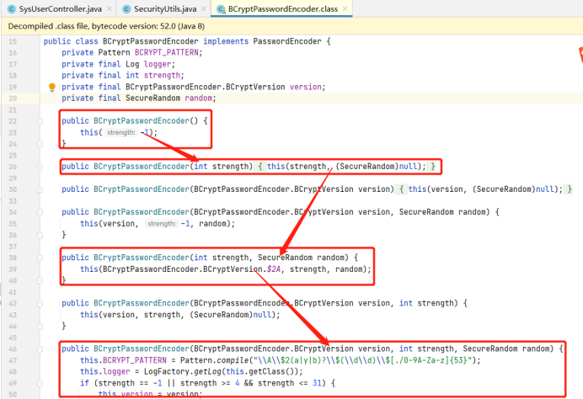Click line number 15 in the gutter
The height and width of the screenshot is (399, 583).
click(13, 41)
